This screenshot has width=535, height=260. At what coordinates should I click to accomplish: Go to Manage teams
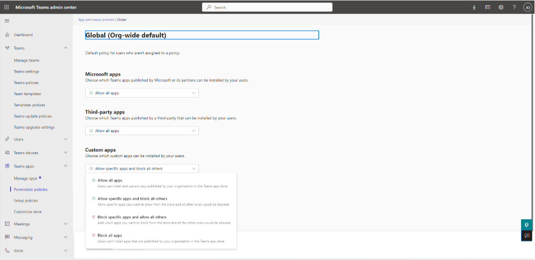coord(27,60)
